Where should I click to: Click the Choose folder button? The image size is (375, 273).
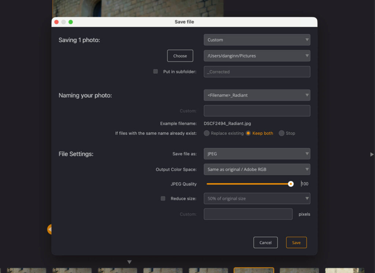(180, 56)
